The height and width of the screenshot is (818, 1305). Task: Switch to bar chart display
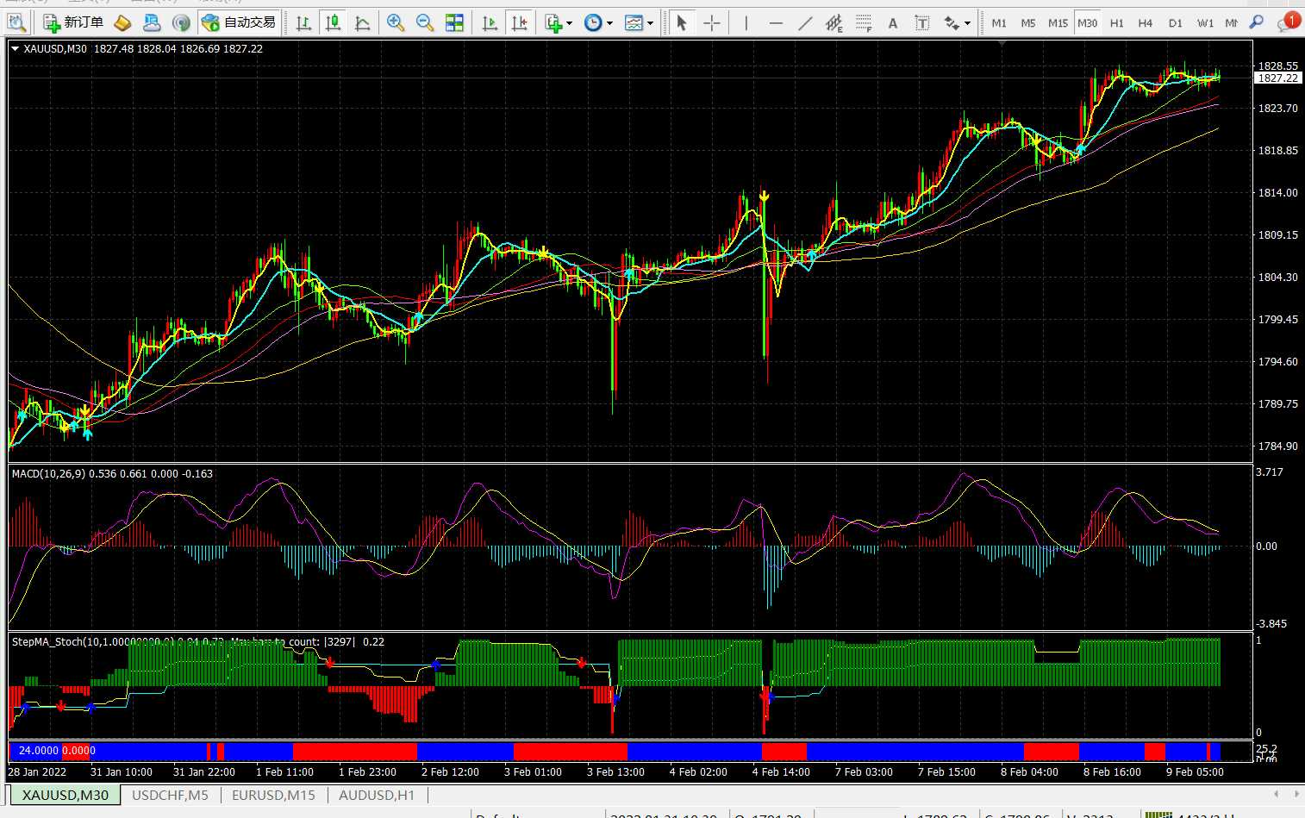point(303,23)
